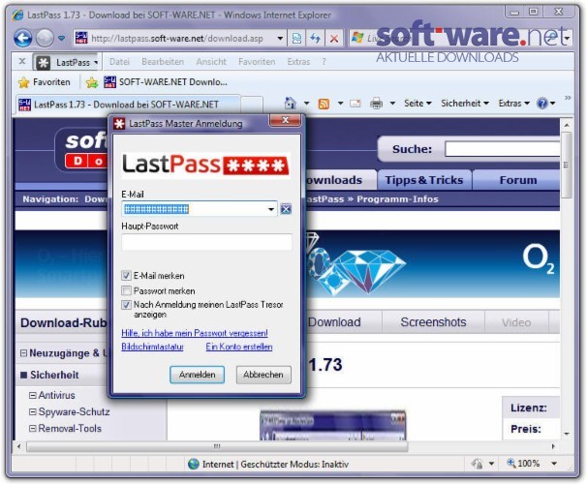Select the LastPass 1.73 browser tab
Image resolution: width=587 pixels, height=484 pixels.
[x=128, y=105]
